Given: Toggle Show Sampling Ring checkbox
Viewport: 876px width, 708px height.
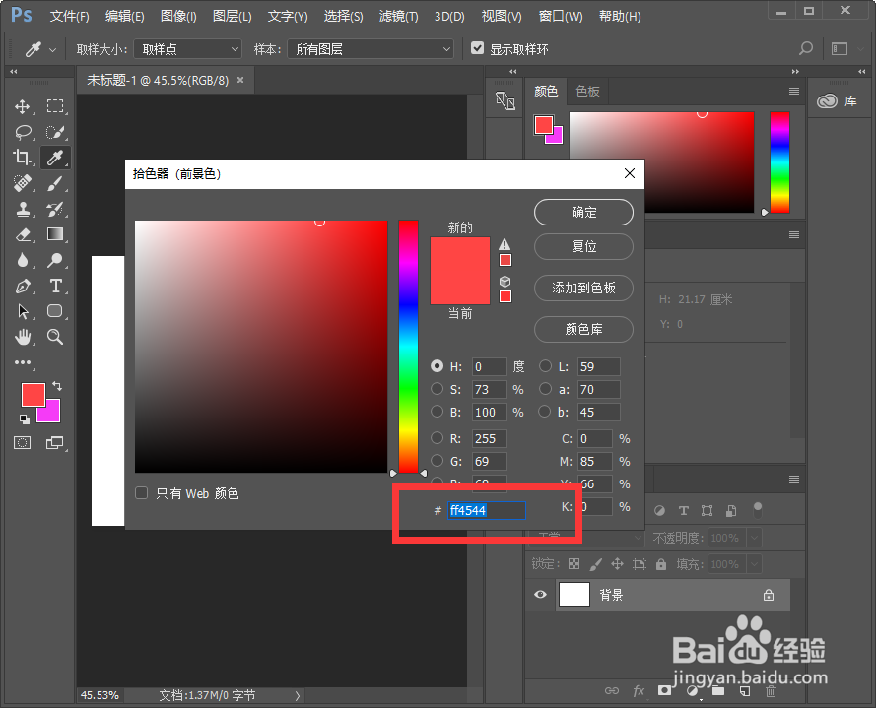Looking at the screenshot, I should (477, 48).
